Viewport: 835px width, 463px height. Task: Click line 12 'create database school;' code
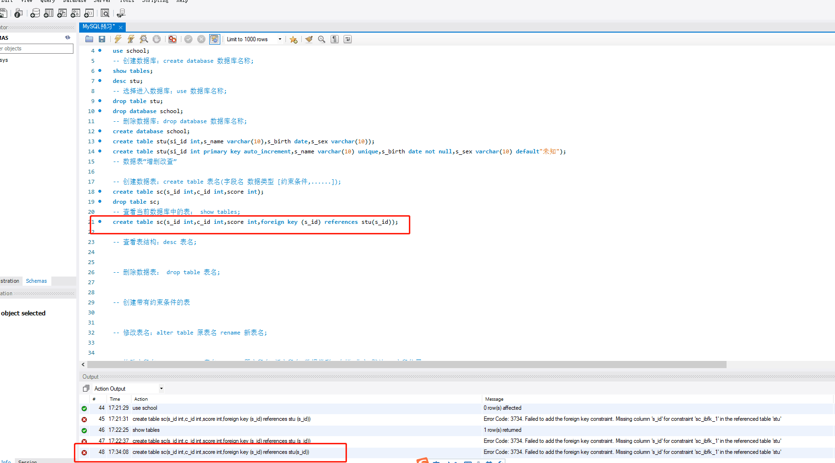point(151,131)
